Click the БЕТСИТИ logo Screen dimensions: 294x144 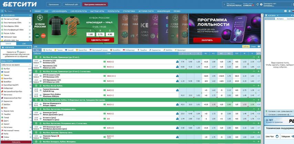coord(20,4)
